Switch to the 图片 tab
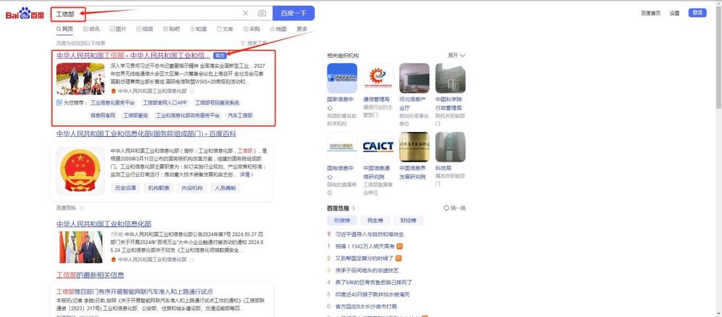The height and width of the screenshot is (317, 722). (118, 29)
